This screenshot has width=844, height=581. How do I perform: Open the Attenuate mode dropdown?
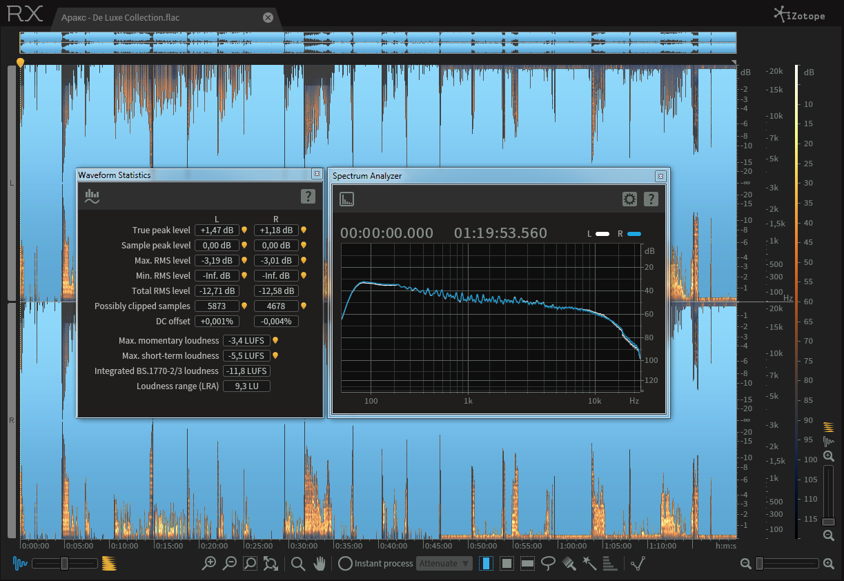pyautogui.click(x=444, y=564)
